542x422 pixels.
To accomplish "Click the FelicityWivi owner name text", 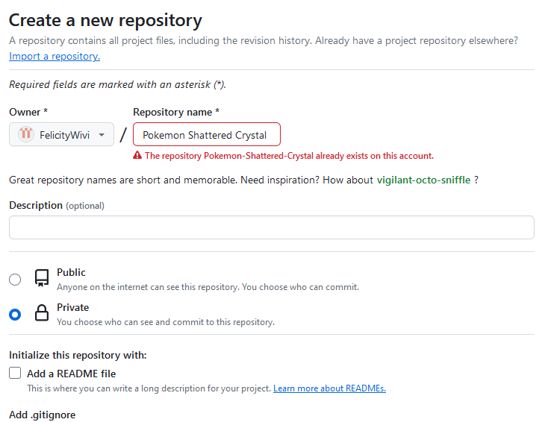I will (x=65, y=135).
